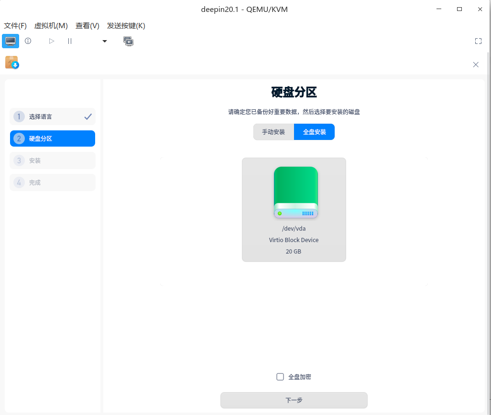
Task: Select step 2 硬盘分区 in sidebar
Action: (x=53, y=138)
